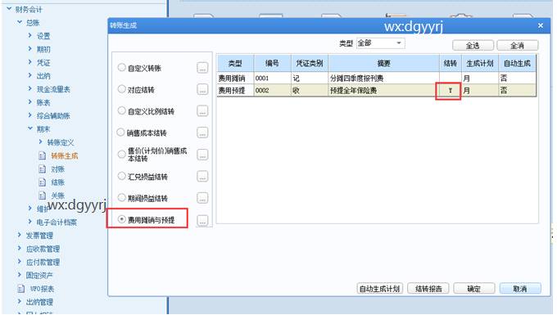The height and width of the screenshot is (315, 557).
Task: Click the 自动生成 column header
Action: click(517, 64)
